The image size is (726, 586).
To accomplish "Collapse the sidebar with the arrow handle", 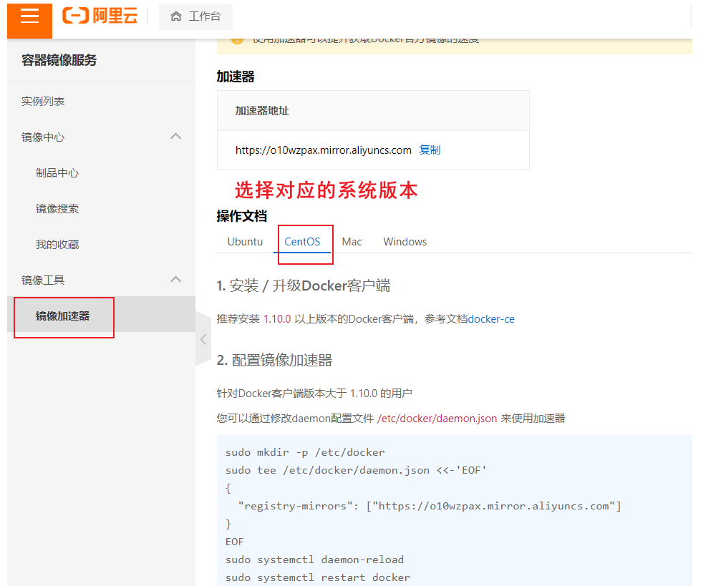I will (x=203, y=339).
